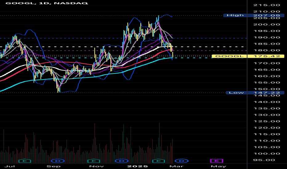287x169 pixels.
Task: Click the 115.00 price axis value
Action: (x=267, y=134)
